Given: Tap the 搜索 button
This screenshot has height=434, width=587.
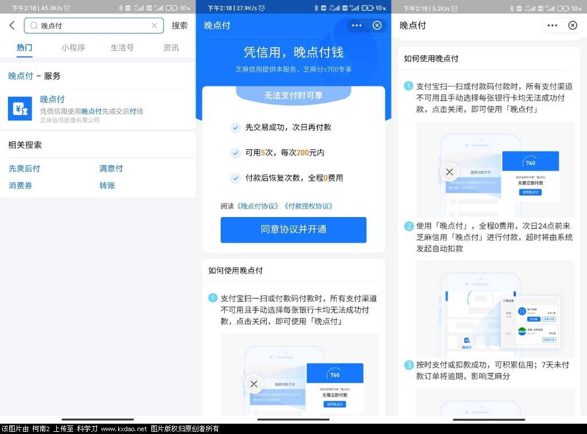Looking at the screenshot, I should [179, 25].
